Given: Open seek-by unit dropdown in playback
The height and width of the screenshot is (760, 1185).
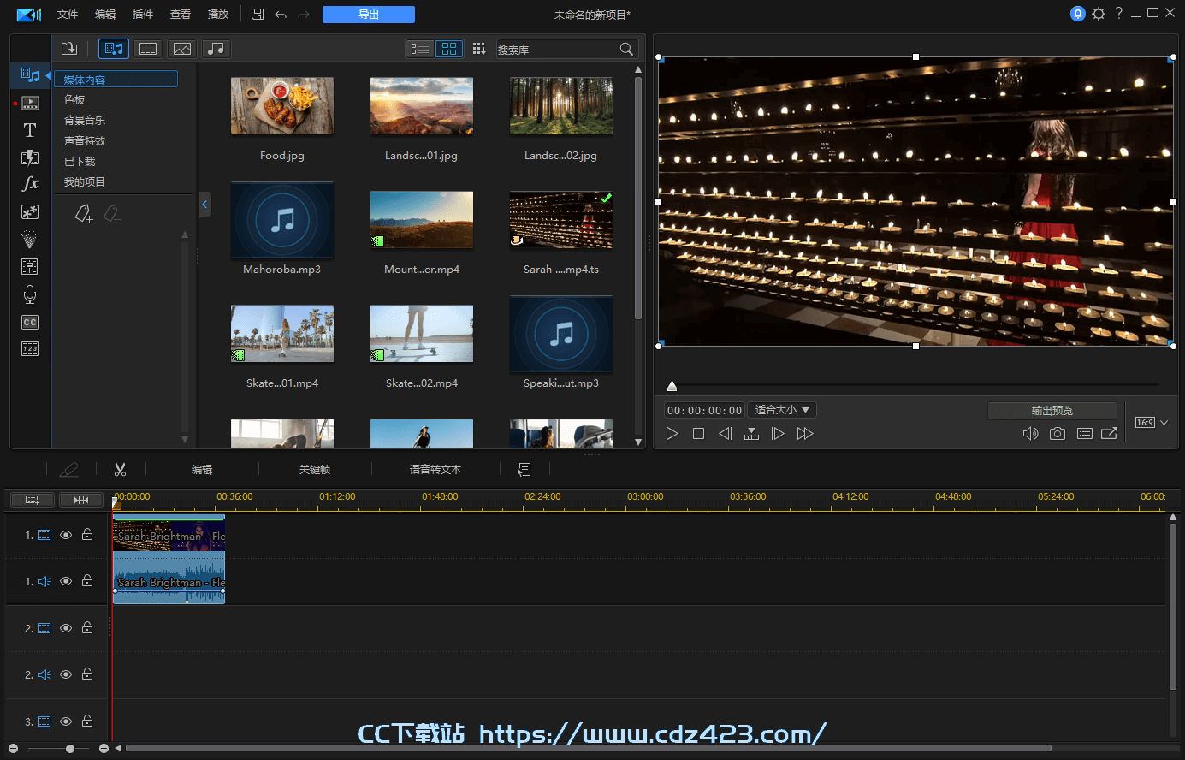Looking at the screenshot, I should [x=751, y=434].
